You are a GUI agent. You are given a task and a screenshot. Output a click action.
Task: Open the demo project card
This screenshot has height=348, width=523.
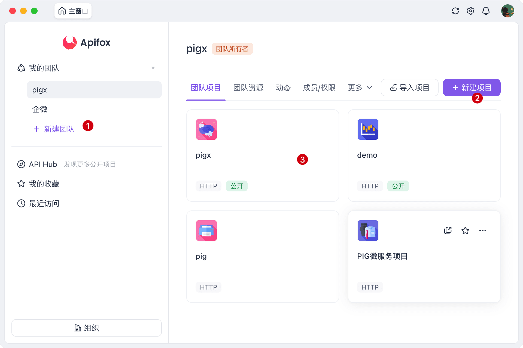[424, 156]
